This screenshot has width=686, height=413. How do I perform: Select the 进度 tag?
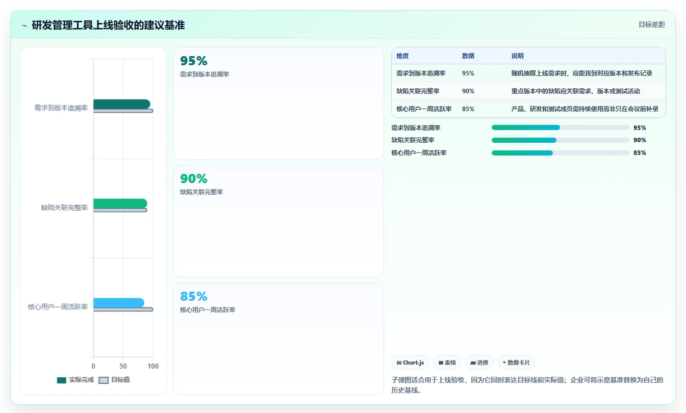click(479, 363)
